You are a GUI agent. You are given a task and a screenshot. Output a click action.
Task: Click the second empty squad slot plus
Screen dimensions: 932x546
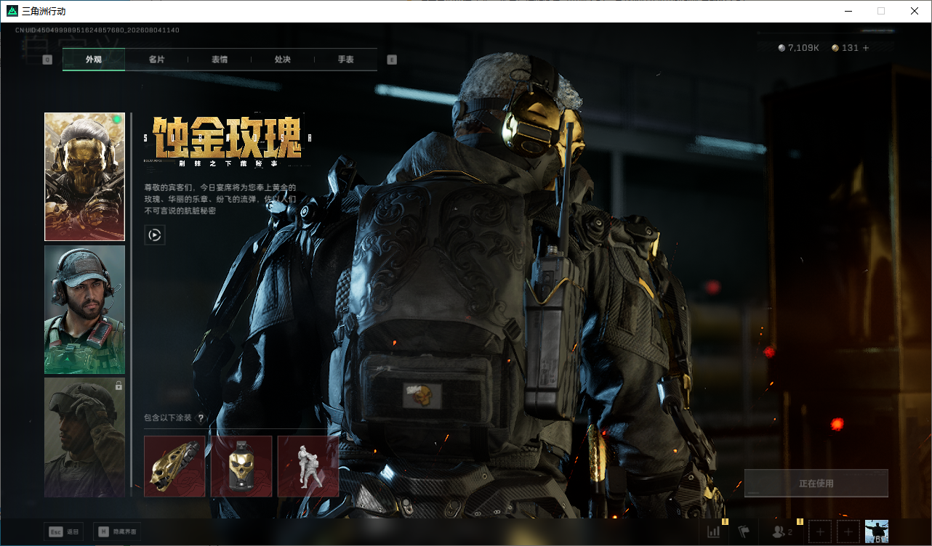click(848, 532)
